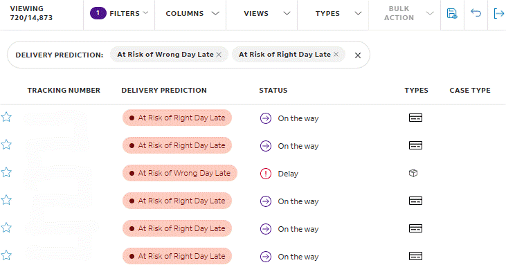Click the package box type icon
Viewport: 506px width, 265px height.
413,173
